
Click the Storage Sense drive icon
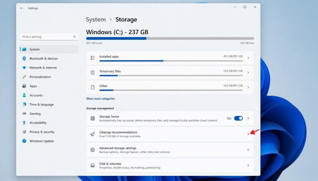(93, 119)
